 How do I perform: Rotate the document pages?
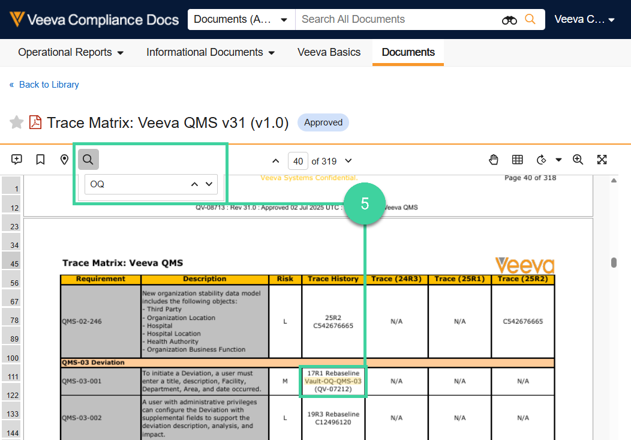click(x=542, y=160)
